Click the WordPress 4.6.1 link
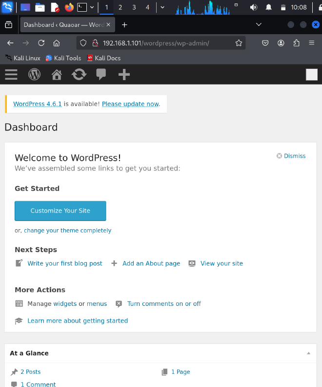Screen dimensions: 322x387 tap(38, 104)
